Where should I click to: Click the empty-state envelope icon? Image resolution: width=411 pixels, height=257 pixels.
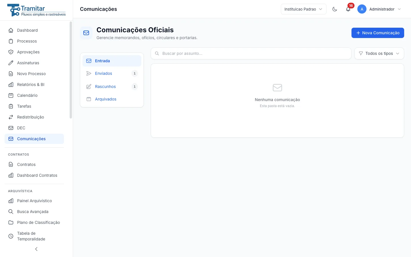coord(277,87)
